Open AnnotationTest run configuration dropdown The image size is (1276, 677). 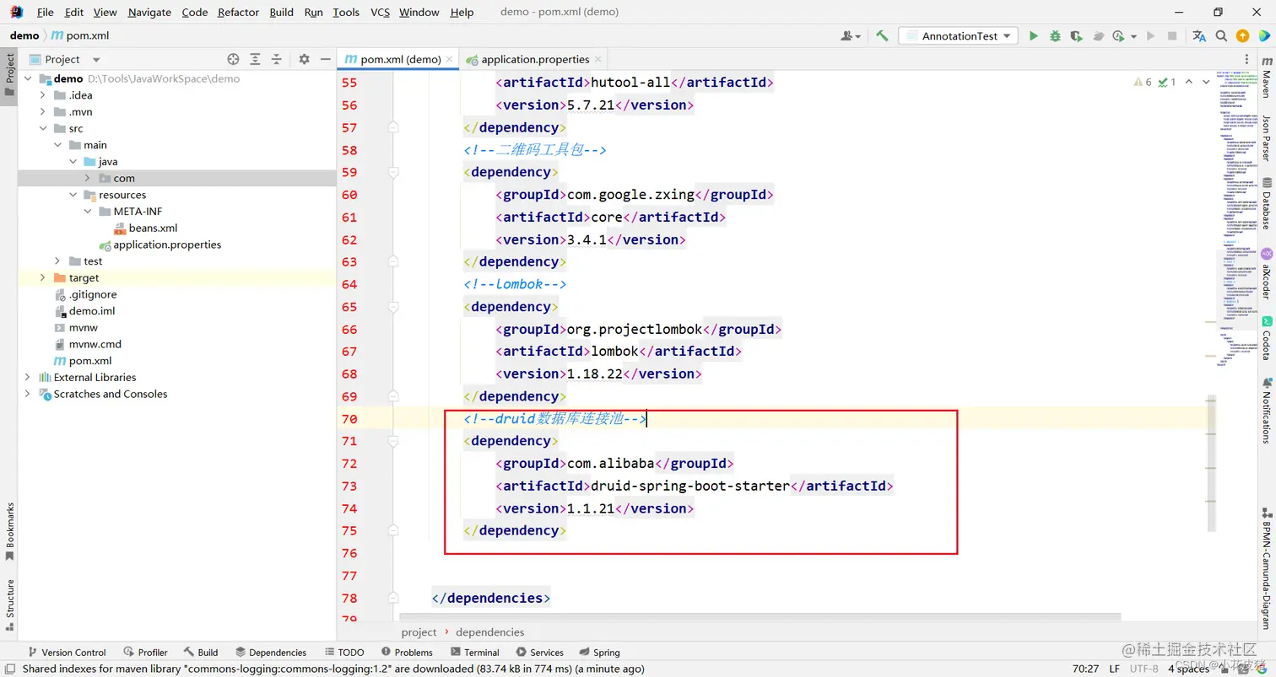click(959, 36)
